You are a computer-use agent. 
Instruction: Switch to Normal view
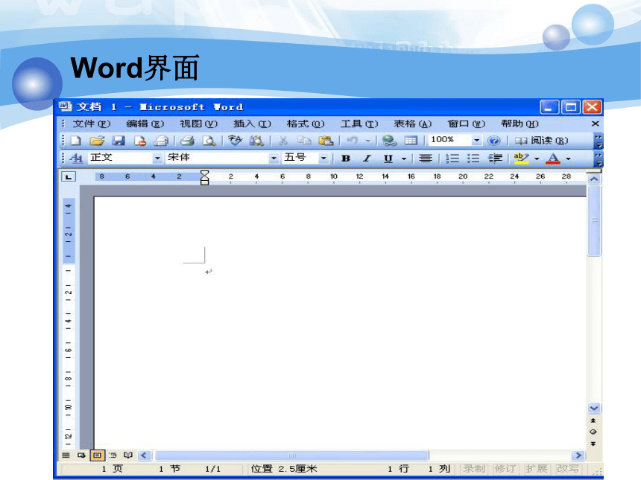(66, 455)
